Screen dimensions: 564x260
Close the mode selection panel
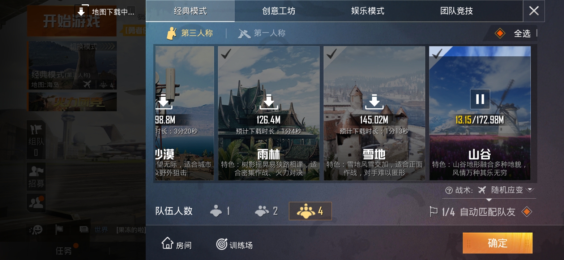[534, 11]
